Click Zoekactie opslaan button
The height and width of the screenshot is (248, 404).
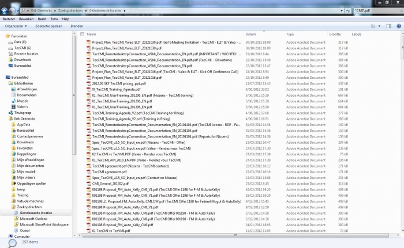click(48, 26)
